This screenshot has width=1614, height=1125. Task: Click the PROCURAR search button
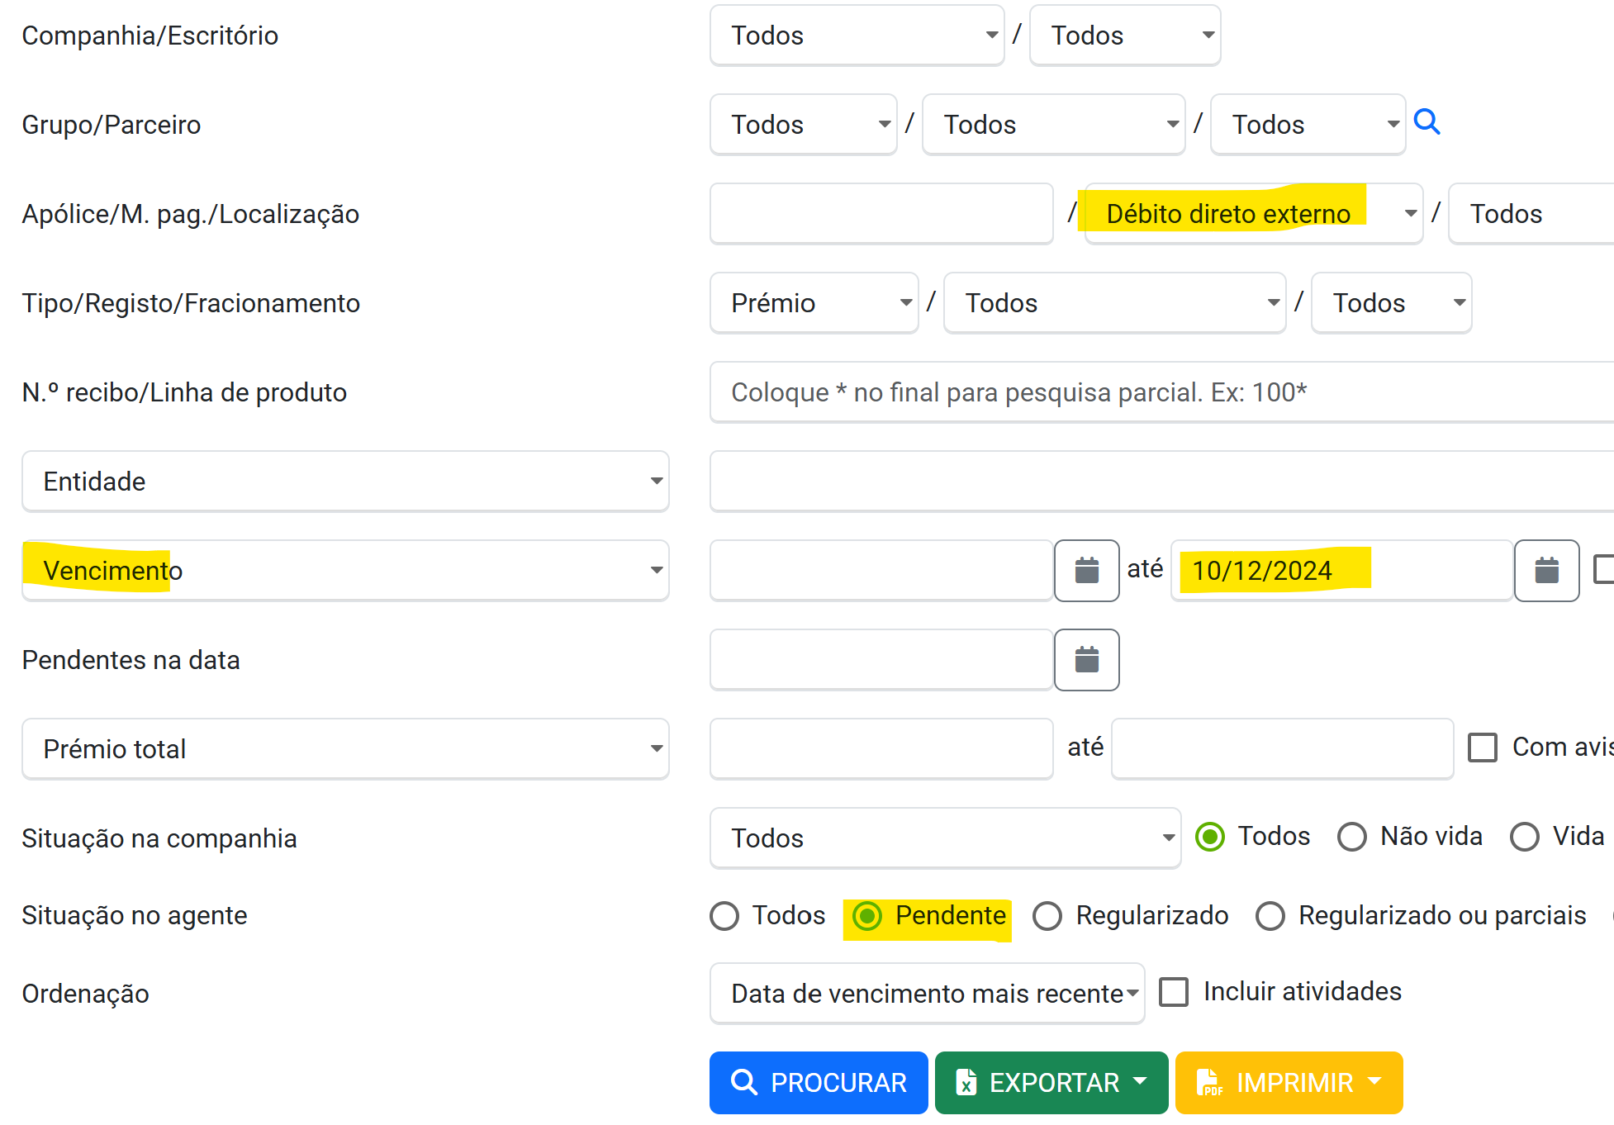819,1082
